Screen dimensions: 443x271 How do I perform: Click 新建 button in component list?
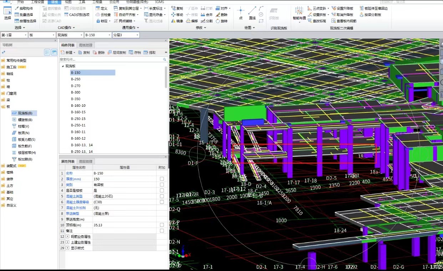click(x=68, y=52)
